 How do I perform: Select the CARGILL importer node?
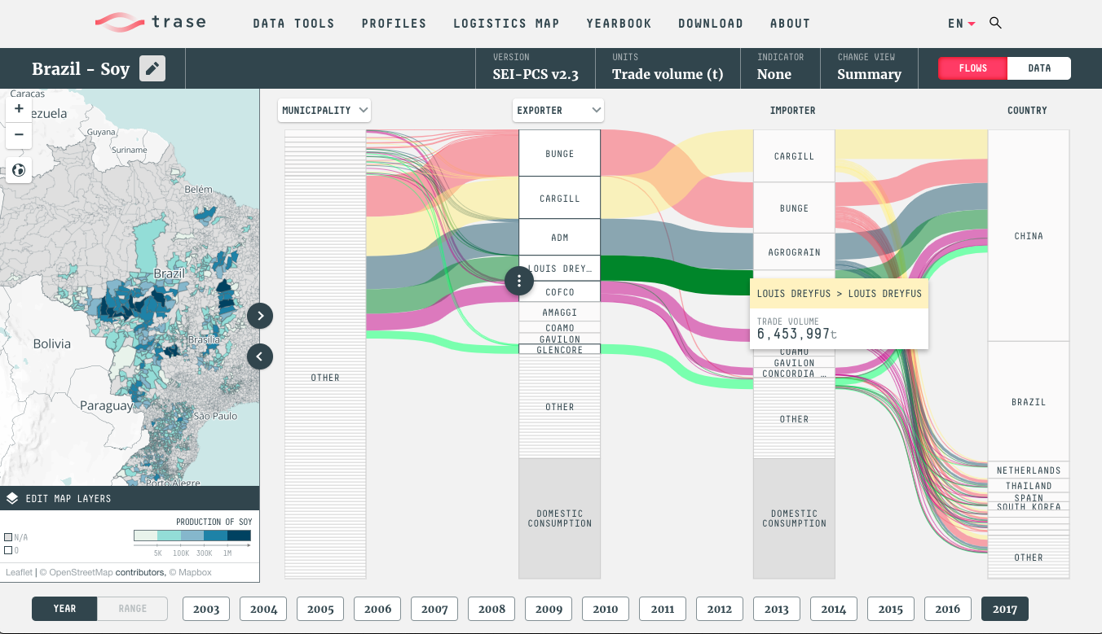(x=794, y=155)
